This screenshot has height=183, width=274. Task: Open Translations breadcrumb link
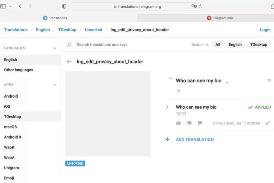[x=16, y=30]
